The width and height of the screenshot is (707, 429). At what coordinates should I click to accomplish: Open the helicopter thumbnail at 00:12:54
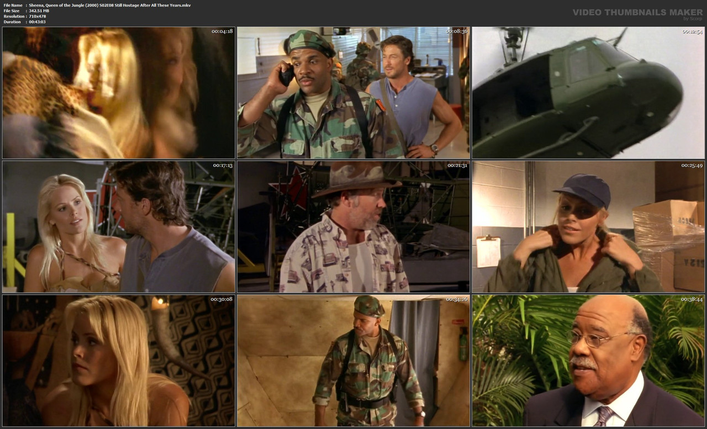[588, 93]
